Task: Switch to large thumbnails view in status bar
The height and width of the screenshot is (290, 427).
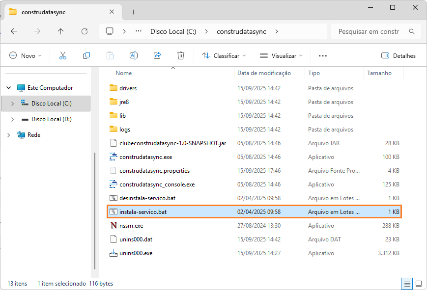Action: click(419, 284)
